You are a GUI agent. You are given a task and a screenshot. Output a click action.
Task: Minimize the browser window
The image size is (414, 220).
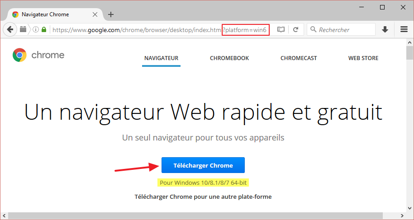click(362, 7)
